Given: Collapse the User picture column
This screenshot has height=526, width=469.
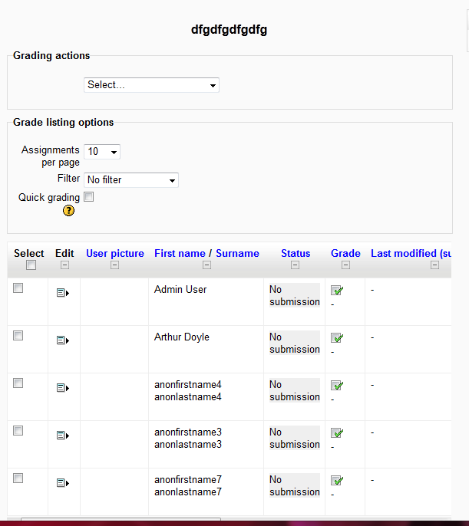Looking at the screenshot, I should coord(115,265).
